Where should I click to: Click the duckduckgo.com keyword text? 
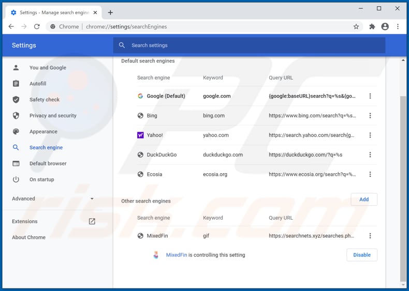coord(223,155)
